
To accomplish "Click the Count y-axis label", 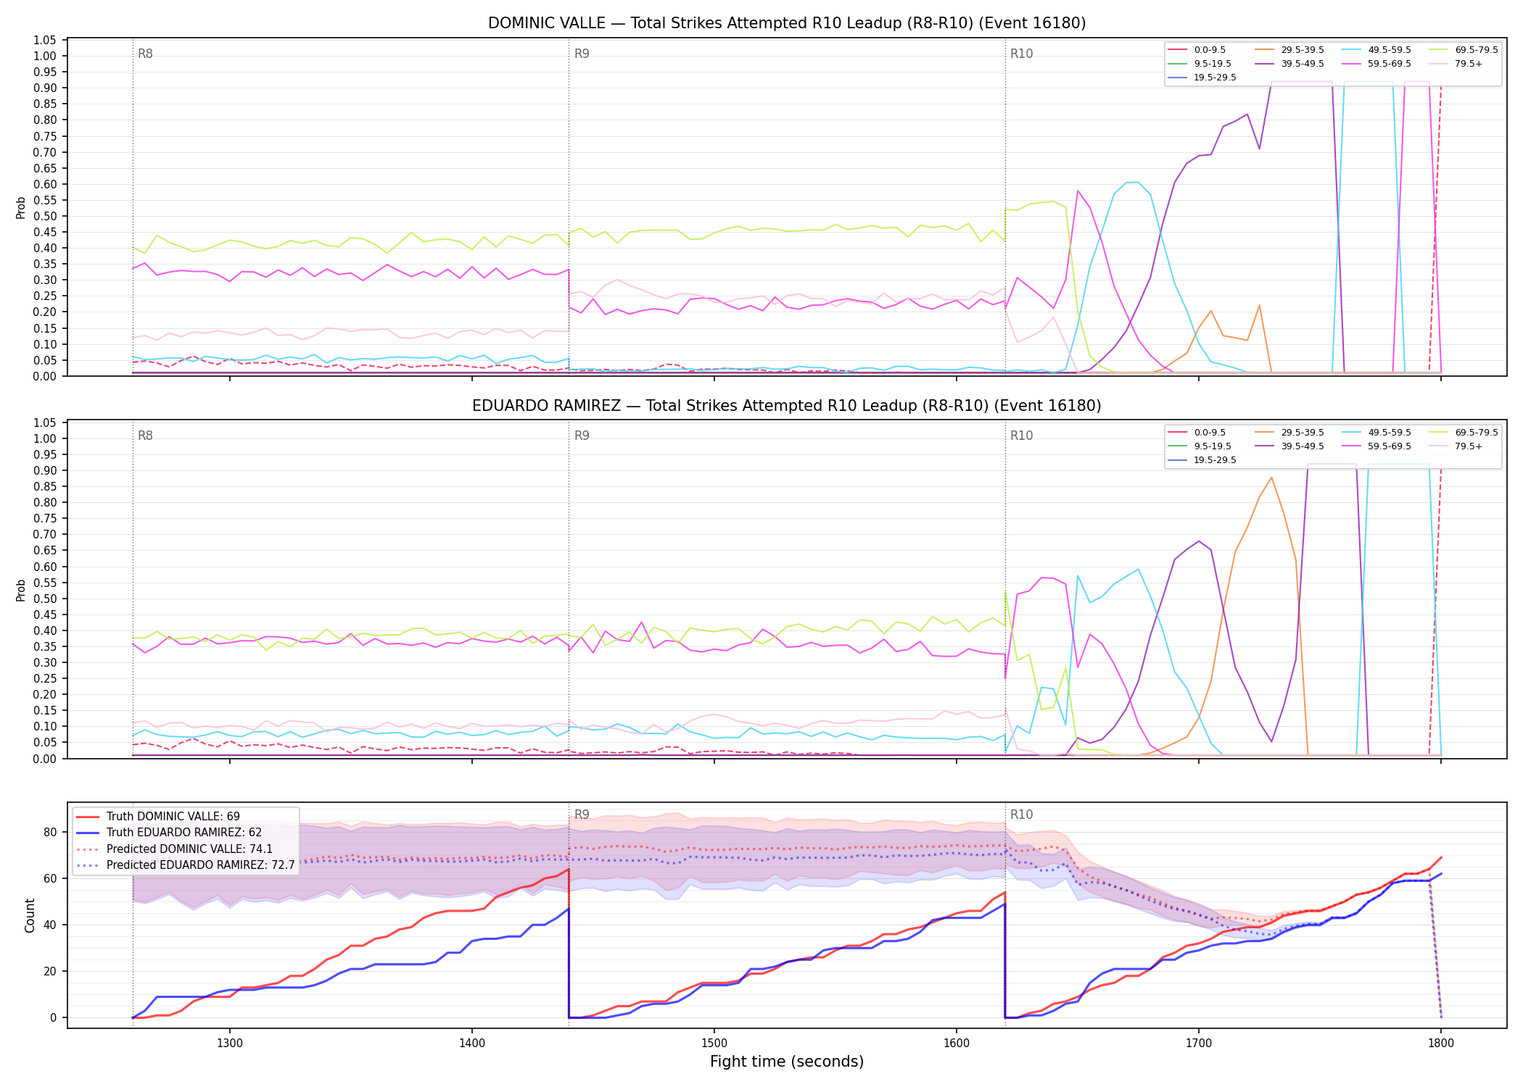I will click(30, 915).
